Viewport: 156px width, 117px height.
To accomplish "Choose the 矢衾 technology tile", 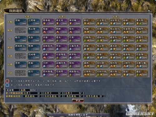I will coord(34,39).
